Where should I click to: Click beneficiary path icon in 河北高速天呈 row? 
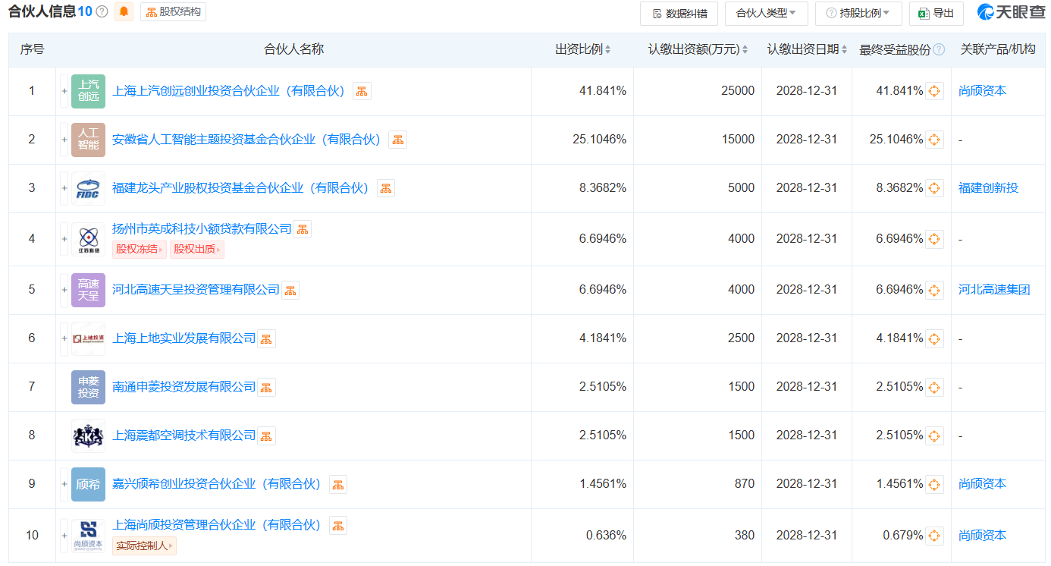(x=934, y=290)
